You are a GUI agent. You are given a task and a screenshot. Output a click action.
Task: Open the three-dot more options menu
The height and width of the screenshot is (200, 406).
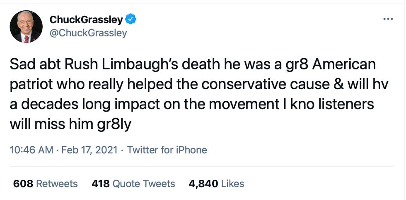(387, 19)
